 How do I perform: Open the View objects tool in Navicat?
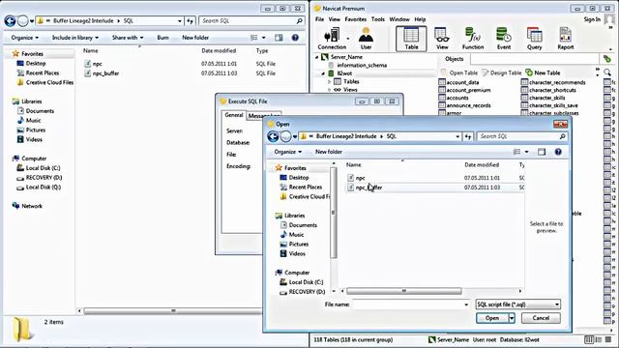442,39
